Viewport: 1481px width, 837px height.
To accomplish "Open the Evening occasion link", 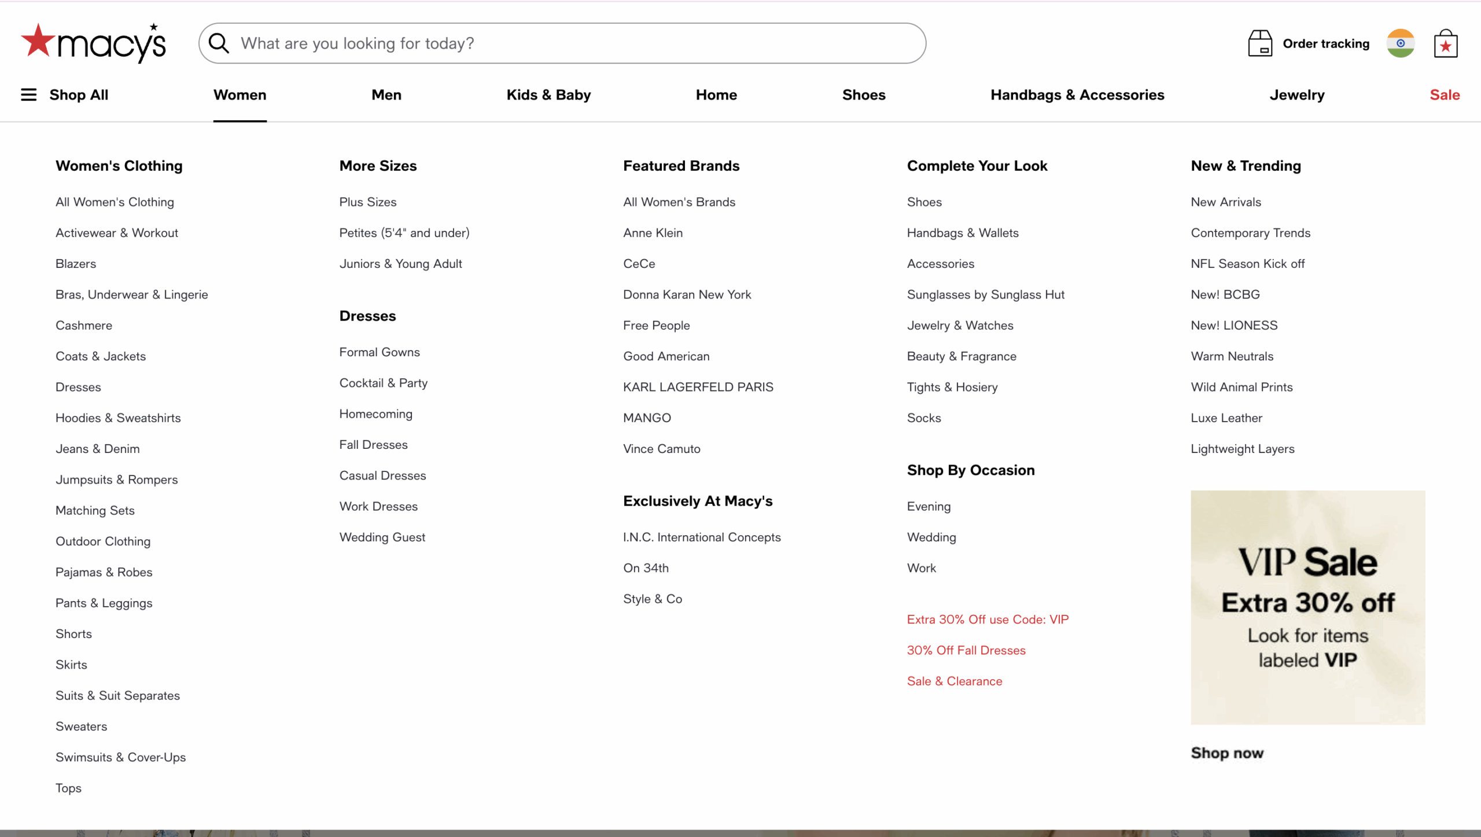I will click(x=929, y=506).
